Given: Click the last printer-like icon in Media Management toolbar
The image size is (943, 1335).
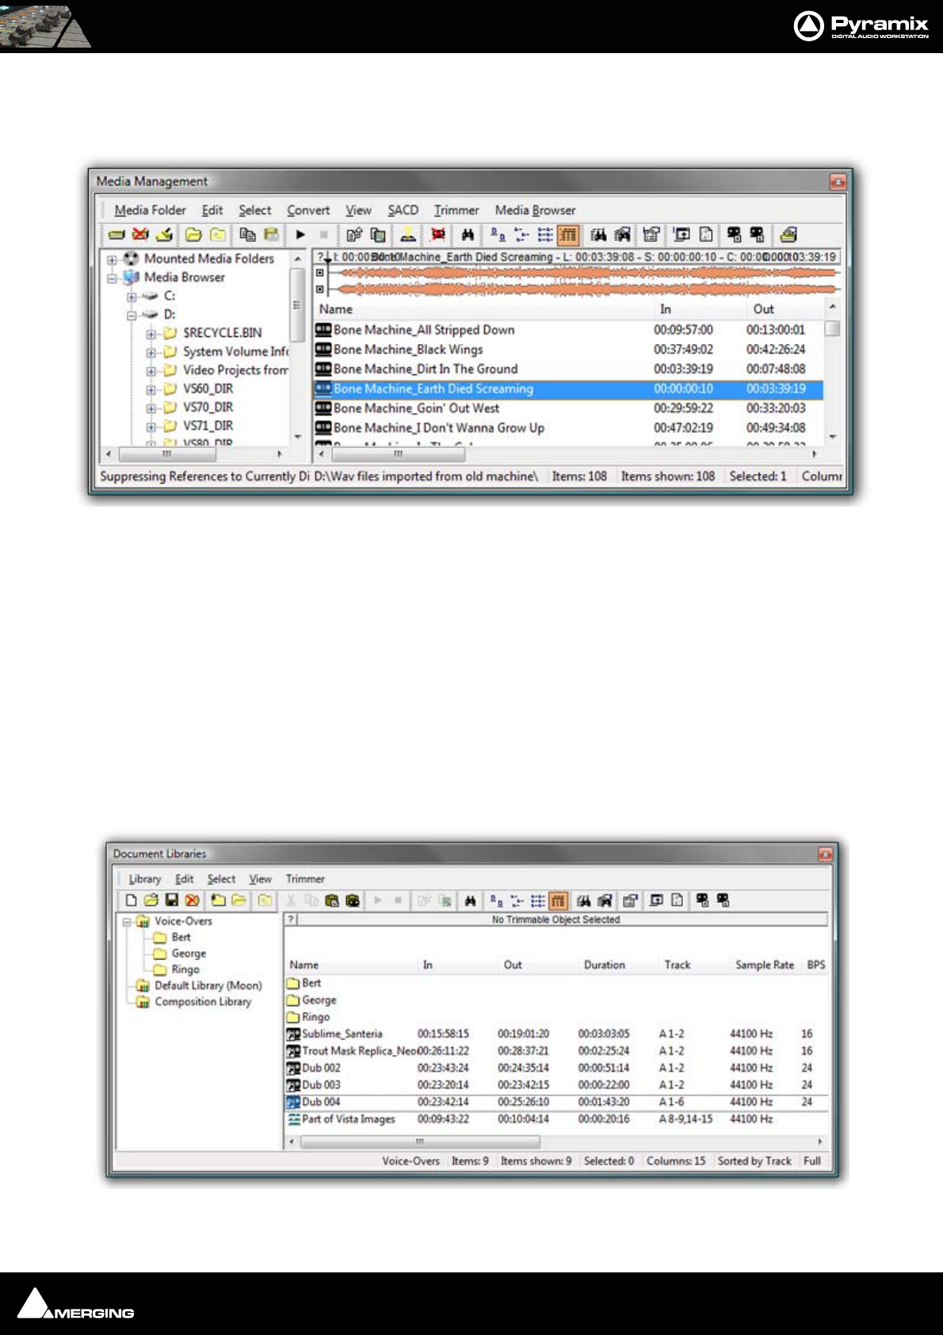Looking at the screenshot, I should click(x=788, y=235).
